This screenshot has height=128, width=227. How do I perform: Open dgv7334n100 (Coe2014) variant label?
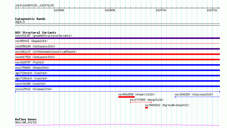(31, 73)
